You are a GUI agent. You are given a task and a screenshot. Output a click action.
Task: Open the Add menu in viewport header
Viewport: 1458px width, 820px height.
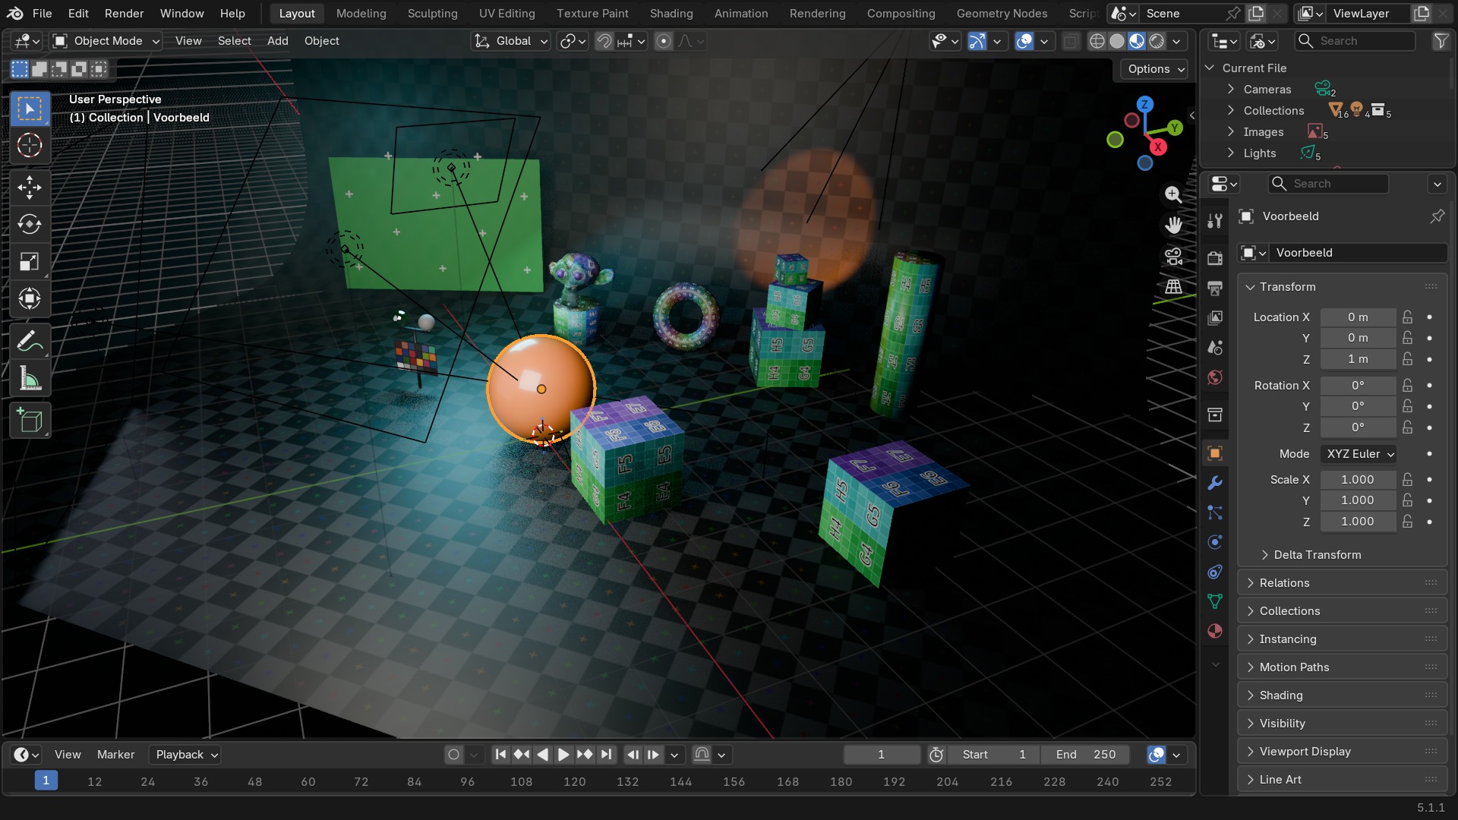tap(278, 41)
